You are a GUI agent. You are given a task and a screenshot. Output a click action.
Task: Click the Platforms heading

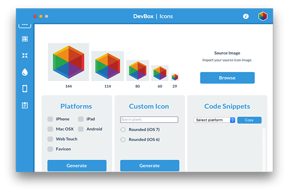pos(76,106)
